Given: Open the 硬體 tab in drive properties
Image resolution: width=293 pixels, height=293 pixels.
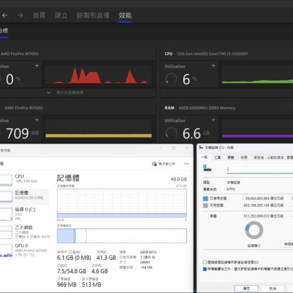Looking at the screenshot, I should [x=231, y=157].
